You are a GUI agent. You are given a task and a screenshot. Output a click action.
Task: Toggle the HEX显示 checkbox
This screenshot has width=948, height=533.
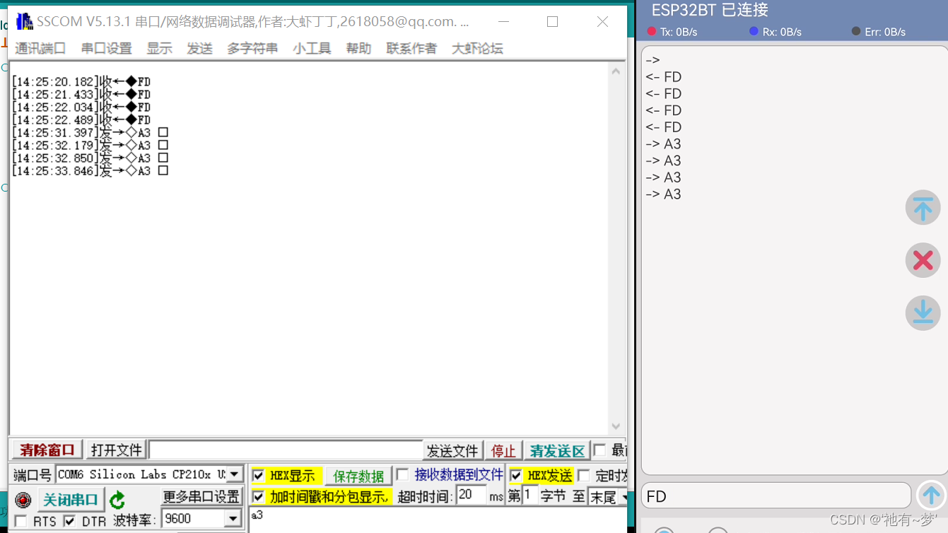click(258, 475)
